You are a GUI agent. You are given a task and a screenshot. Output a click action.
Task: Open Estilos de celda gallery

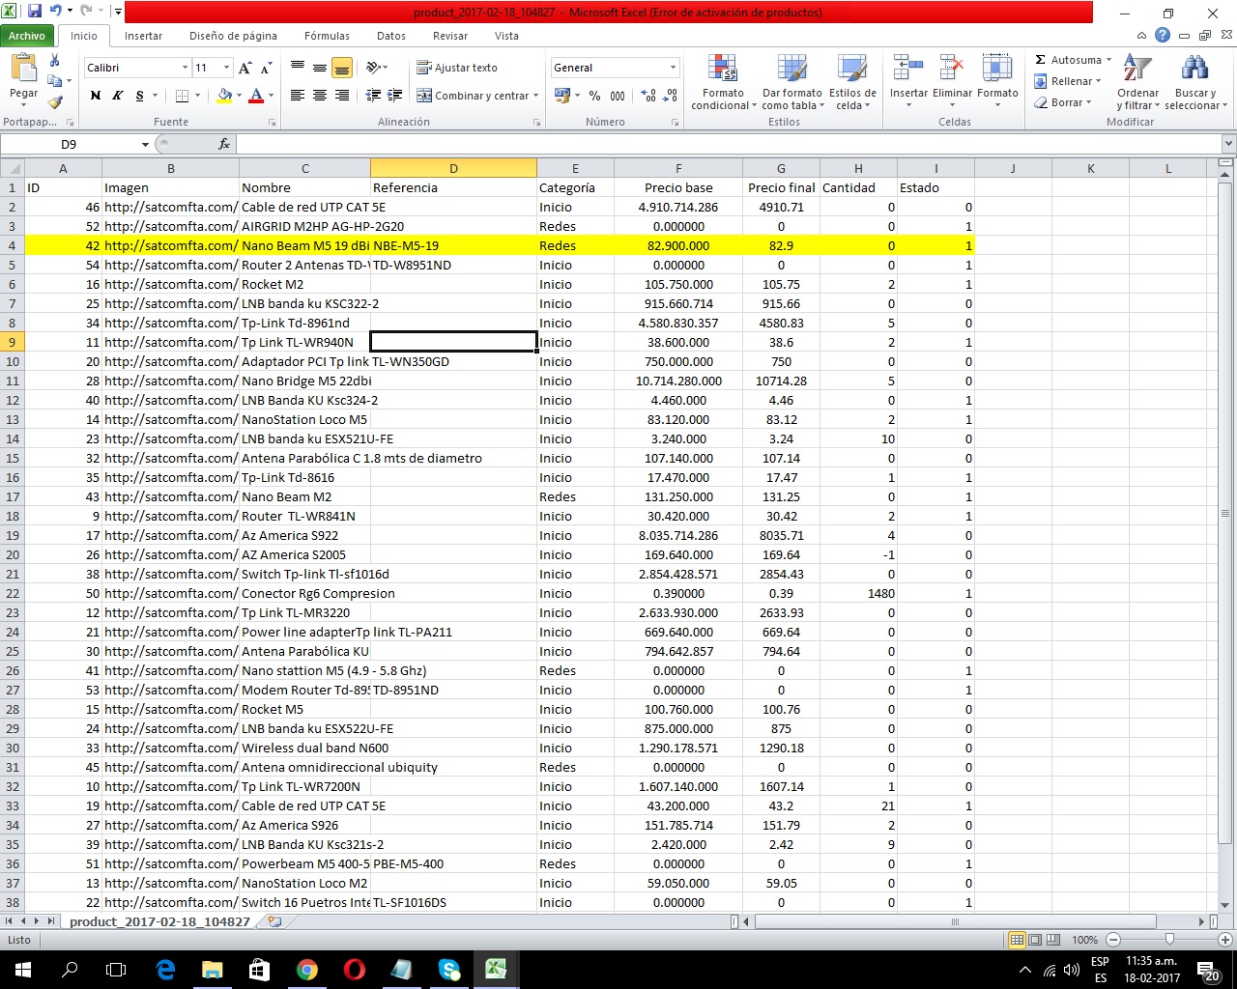[852, 82]
